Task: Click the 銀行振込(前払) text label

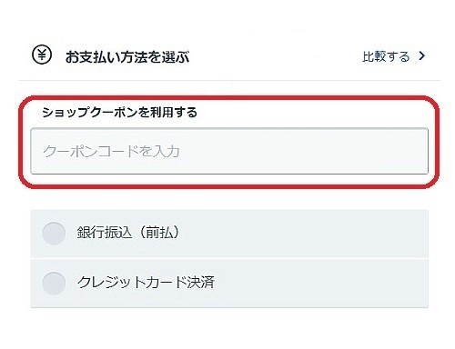Action: point(128,233)
